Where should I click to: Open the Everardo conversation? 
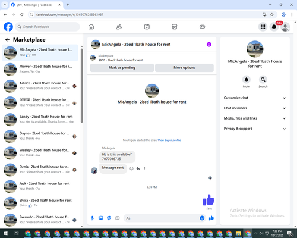click(x=40, y=220)
